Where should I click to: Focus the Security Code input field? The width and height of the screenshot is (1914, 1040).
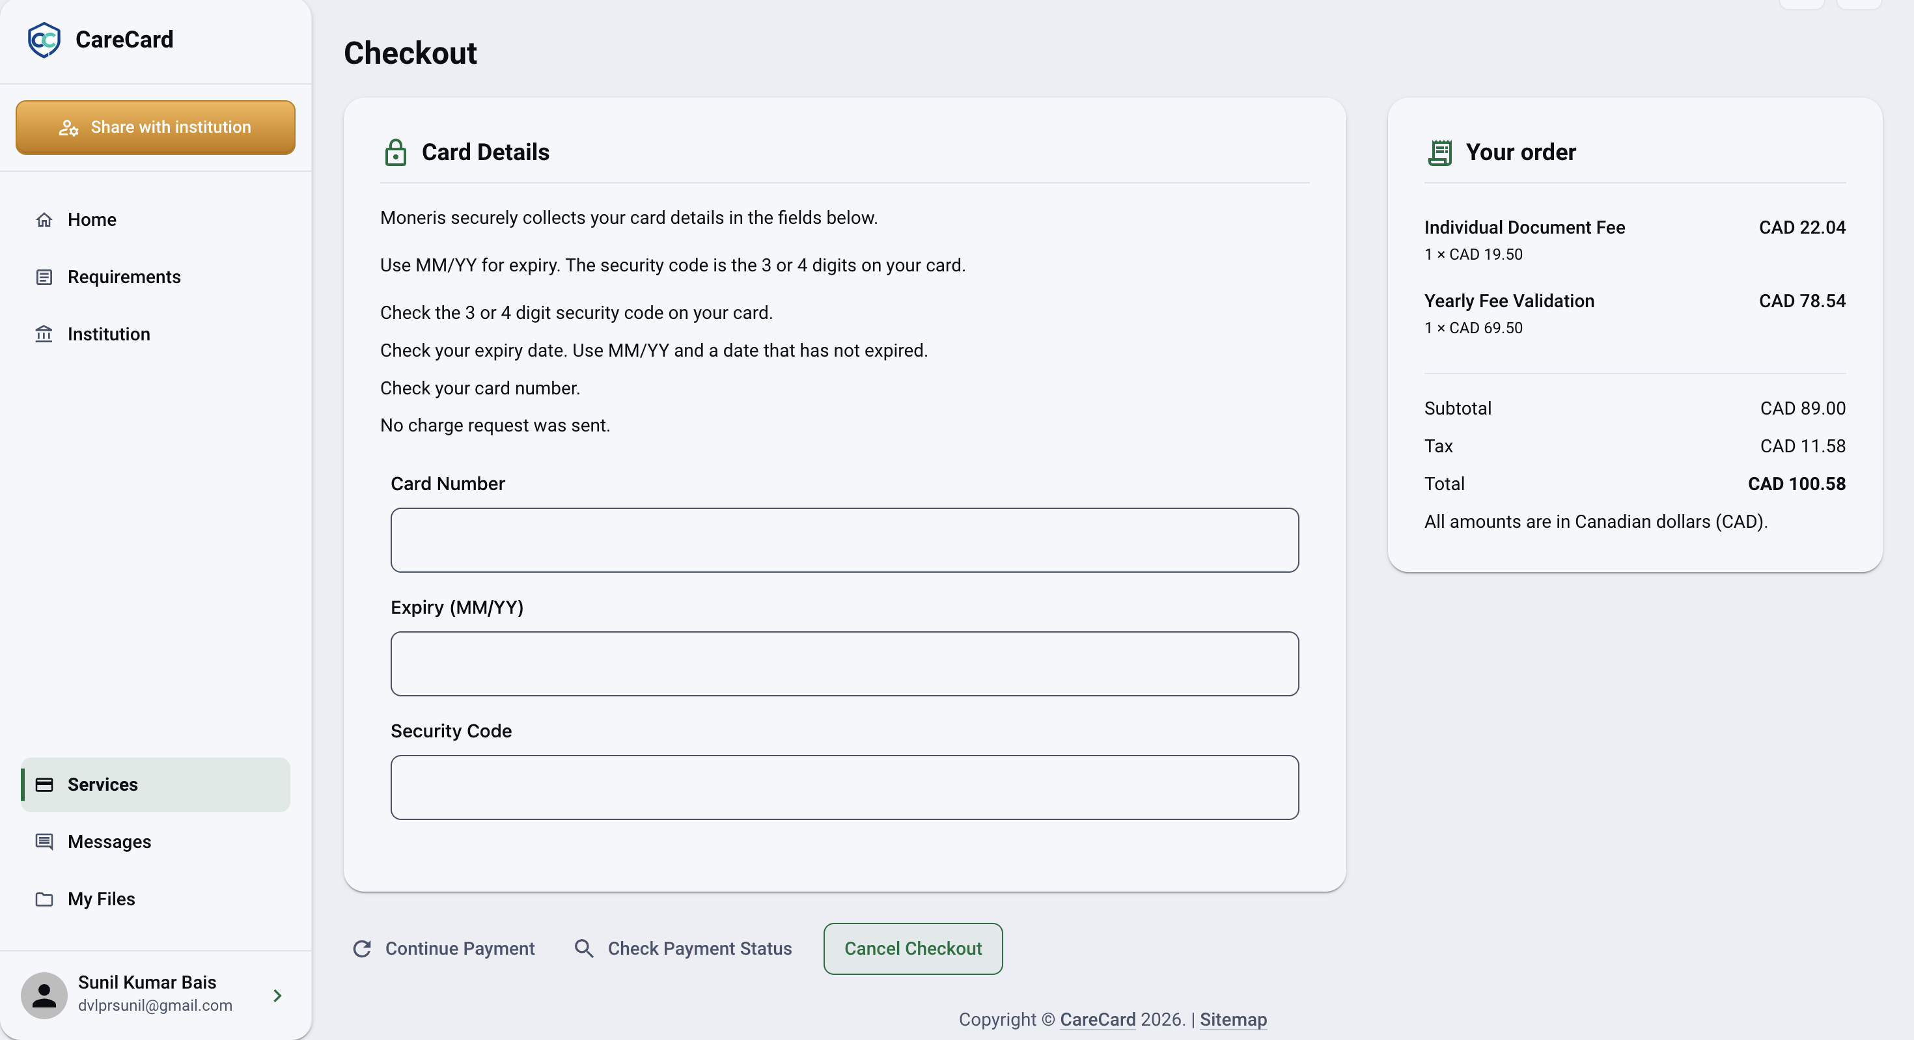pos(844,787)
